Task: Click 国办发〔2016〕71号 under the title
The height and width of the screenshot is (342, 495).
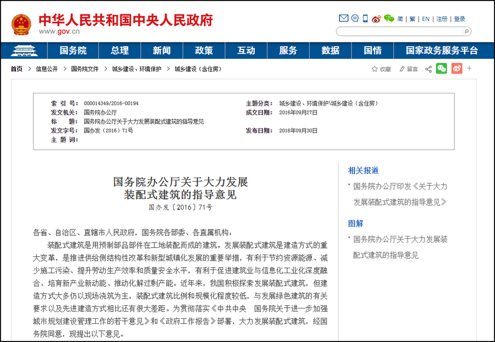Action: (180, 207)
